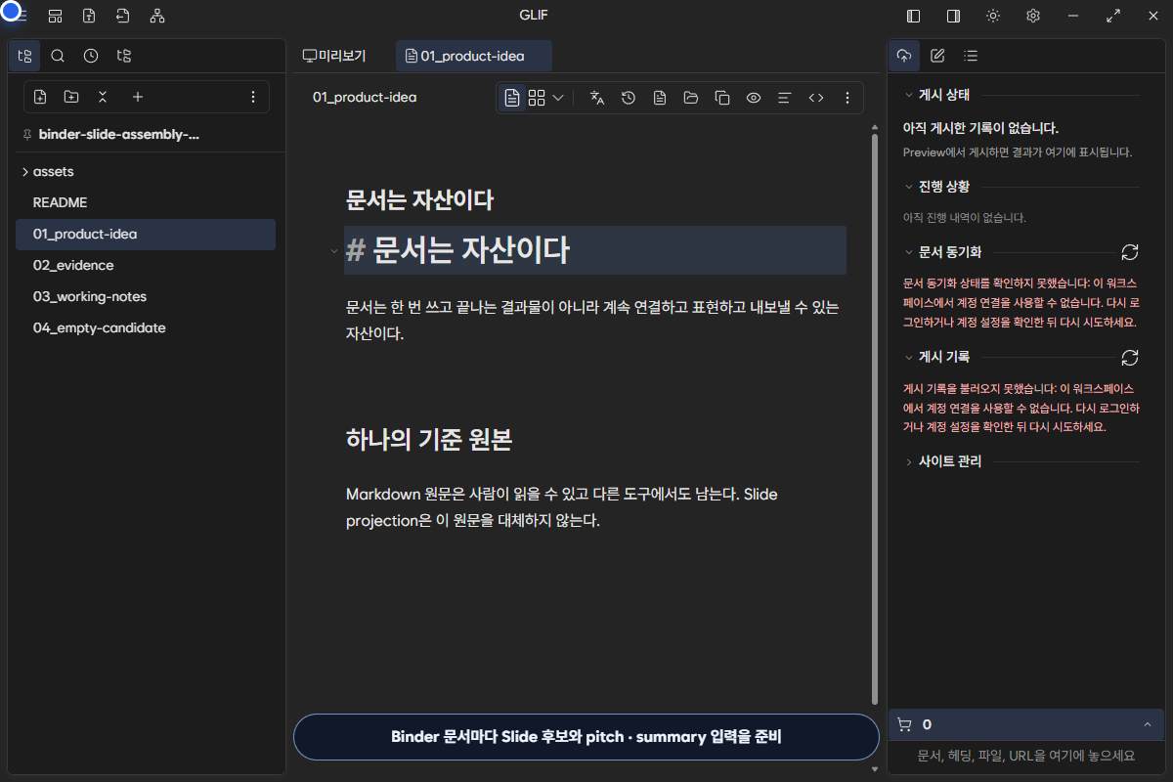
Task: Click the align-left lines icon in toolbar
Action: click(x=784, y=98)
